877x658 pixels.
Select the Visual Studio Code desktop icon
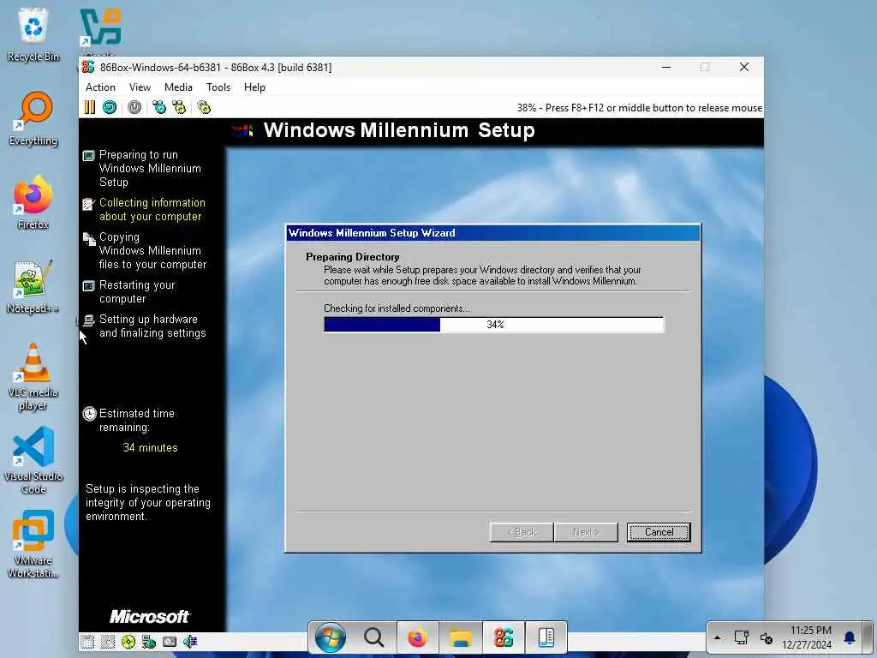tap(33, 461)
